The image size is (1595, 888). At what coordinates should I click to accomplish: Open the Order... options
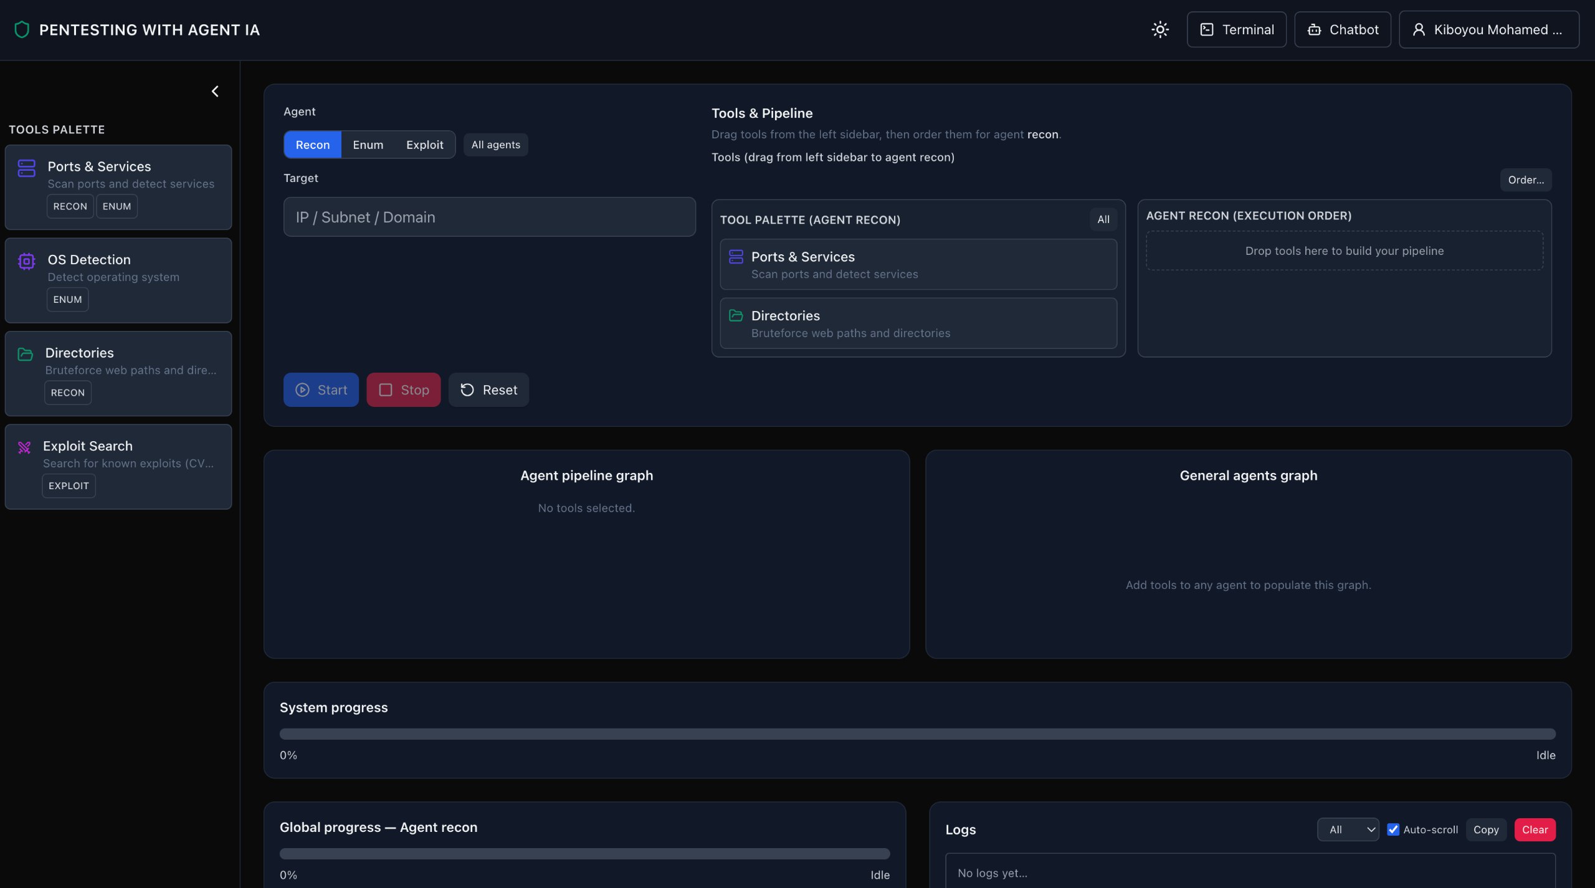click(1525, 180)
